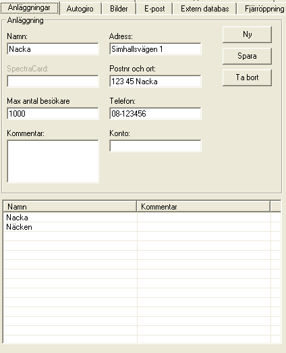
Task: Open the Extern databas tab
Action: [x=204, y=9]
